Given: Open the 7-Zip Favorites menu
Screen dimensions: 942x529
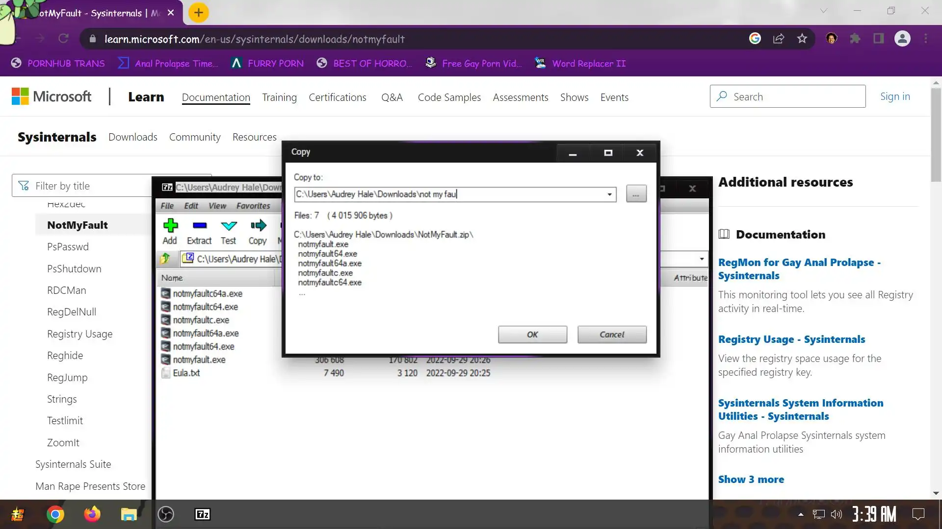Looking at the screenshot, I should point(253,206).
